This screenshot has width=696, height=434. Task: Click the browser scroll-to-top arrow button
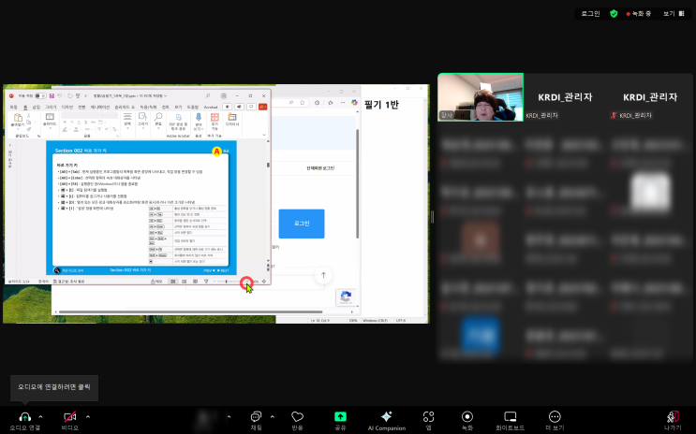click(x=323, y=275)
